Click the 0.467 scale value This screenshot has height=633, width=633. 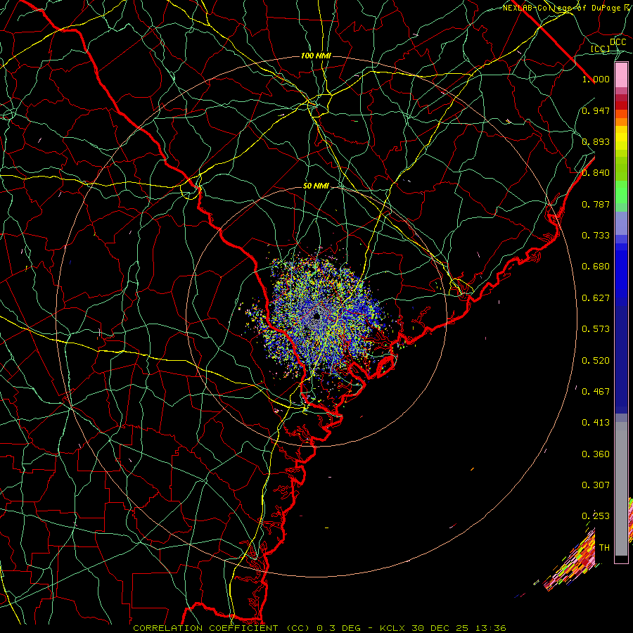(x=596, y=392)
